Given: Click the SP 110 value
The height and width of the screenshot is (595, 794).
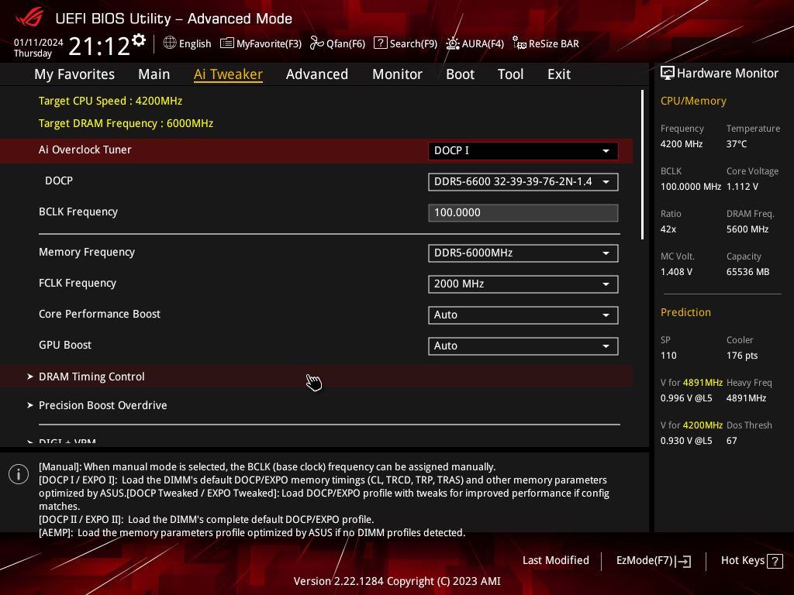Looking at the screenshot, I should point(668,356).
